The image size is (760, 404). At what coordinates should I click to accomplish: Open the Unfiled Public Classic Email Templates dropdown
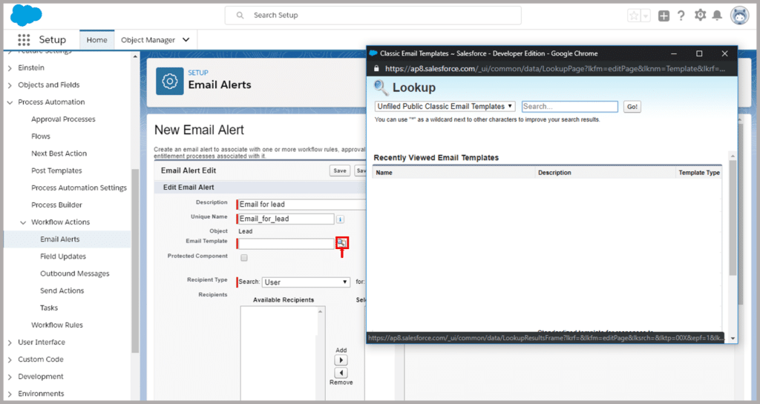click(445, 107)
